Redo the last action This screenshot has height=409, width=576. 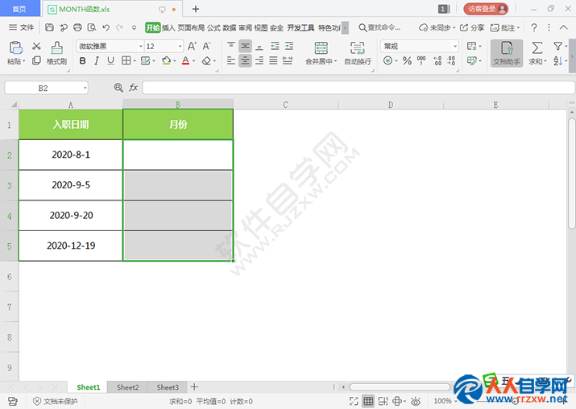pyautogui.click(x=119, y=27)
